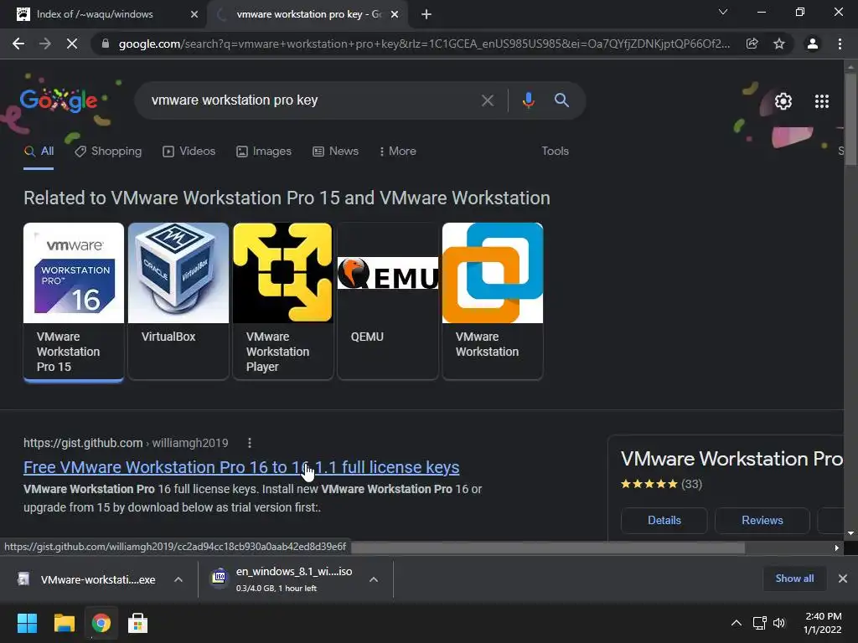
Task: Open Google quick settings gear
Action: click(783, 101)
